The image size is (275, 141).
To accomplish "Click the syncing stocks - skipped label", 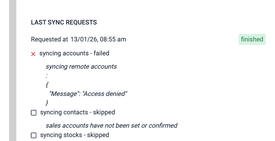I will pyautogui.click(x=74, y=135).
